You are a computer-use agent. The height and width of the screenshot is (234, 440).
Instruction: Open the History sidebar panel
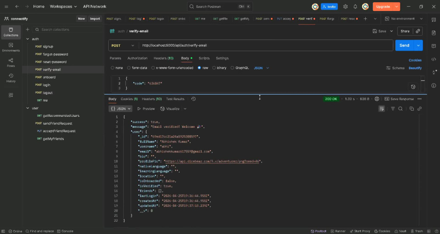tap(11, 78)
